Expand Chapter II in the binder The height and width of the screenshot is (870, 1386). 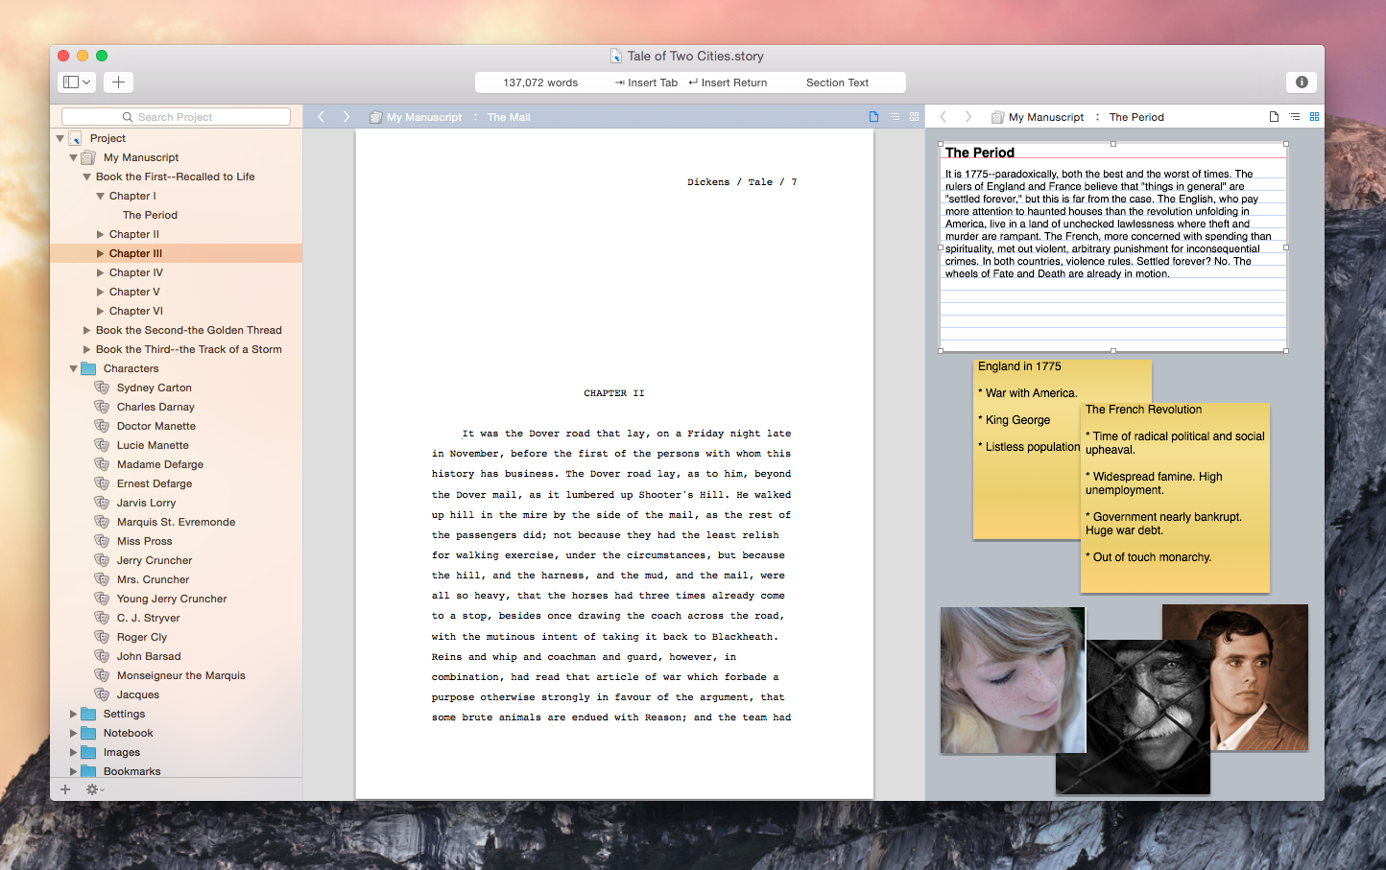(101, 234)
